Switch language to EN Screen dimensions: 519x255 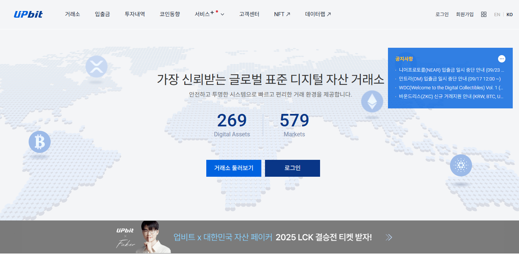coord(497,15)
